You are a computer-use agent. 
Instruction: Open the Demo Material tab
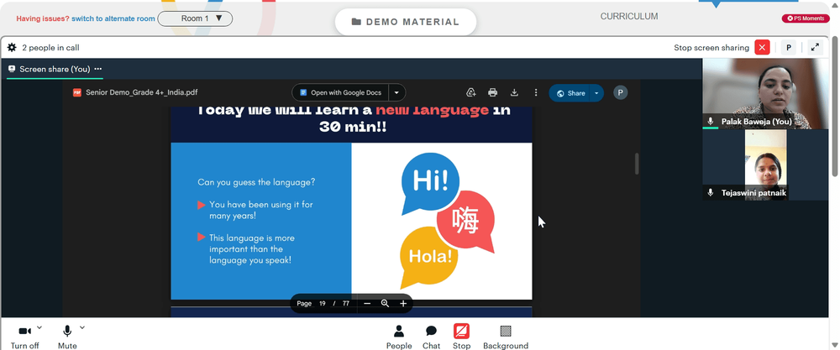[x=406, y=22]
